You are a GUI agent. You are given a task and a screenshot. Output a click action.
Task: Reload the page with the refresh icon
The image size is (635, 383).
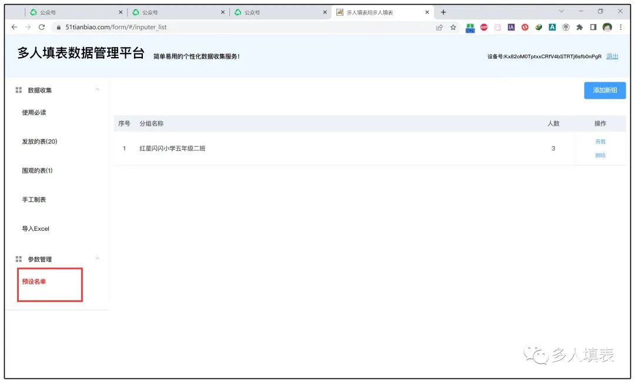point(41,27)
